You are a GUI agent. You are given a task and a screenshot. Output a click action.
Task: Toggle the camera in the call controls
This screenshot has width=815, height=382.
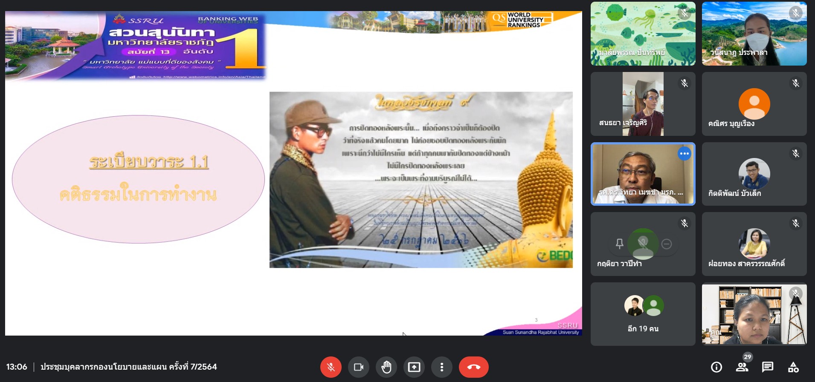(x=358, y=367)
